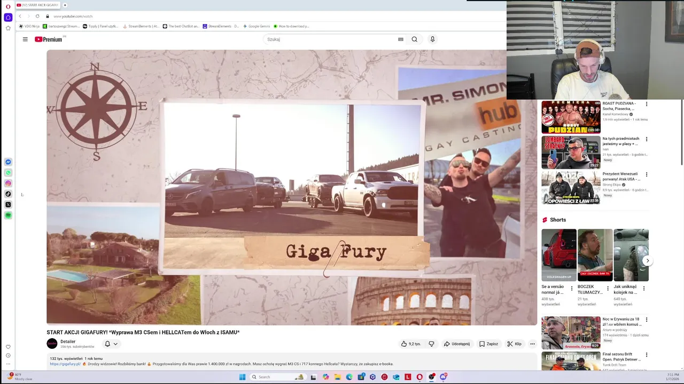Open the ROAST PUDZIANA video thumbnail
Screen dimensions: 684x384
tap(571, 117)
